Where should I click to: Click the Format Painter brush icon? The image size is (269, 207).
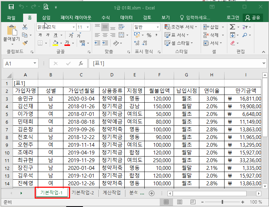pyautogui.click(x=25, y=43)
